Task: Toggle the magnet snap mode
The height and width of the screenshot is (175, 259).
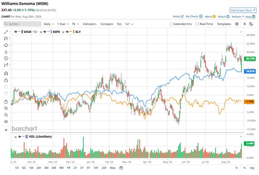Action: 6,73
